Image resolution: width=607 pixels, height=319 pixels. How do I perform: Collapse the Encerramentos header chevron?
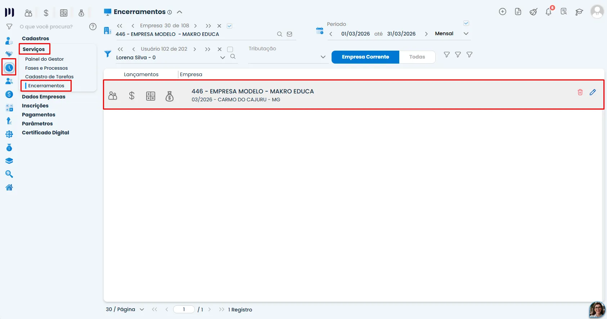[x=180, y=12]
